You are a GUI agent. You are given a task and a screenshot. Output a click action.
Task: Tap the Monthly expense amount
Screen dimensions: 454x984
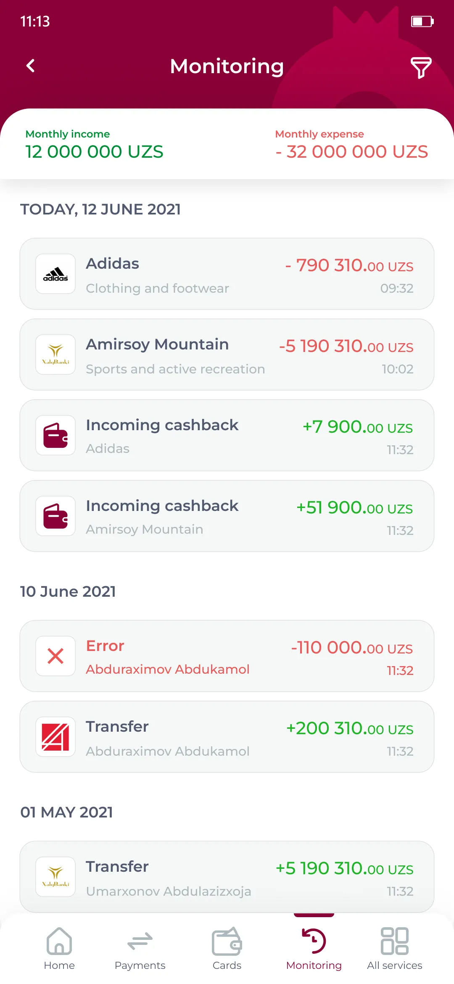[x=352, y=152]
